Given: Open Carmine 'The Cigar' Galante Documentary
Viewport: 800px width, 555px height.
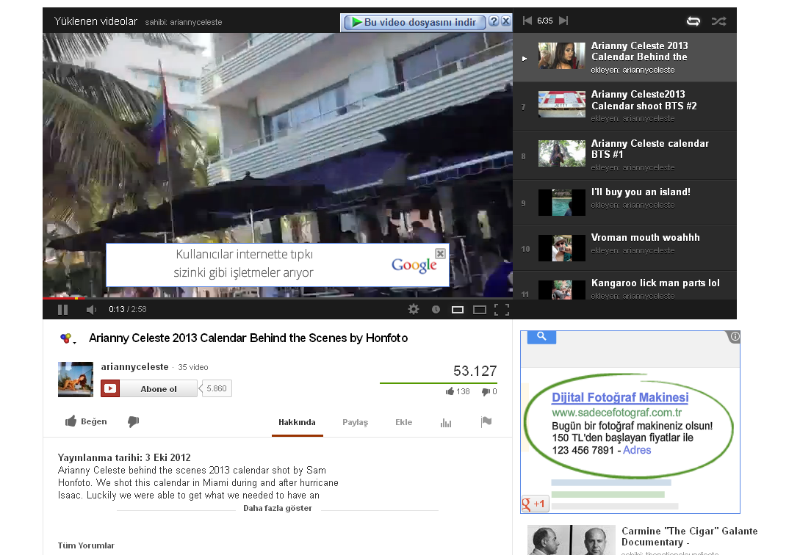Looking at the screenshot, I should pyautogui.click(x=689, y=537).
